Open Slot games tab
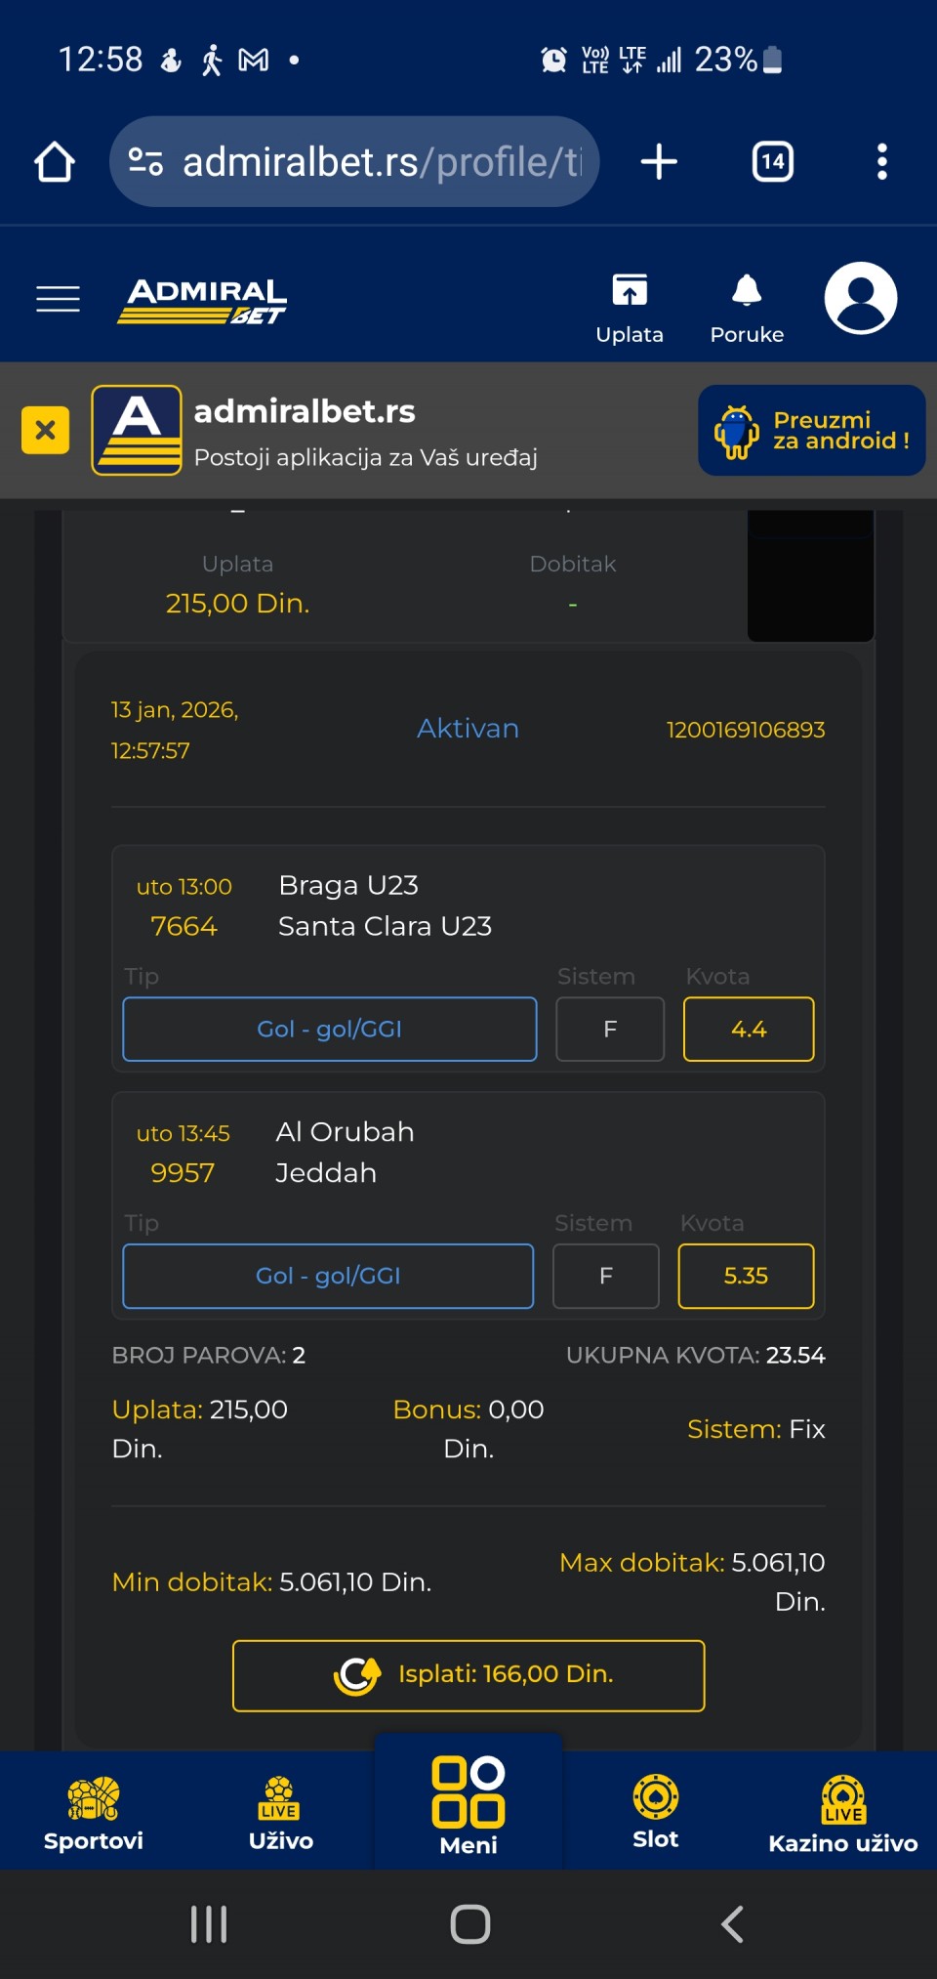This screenshot has height=1979, width=937. click(x=655, y=1813)
